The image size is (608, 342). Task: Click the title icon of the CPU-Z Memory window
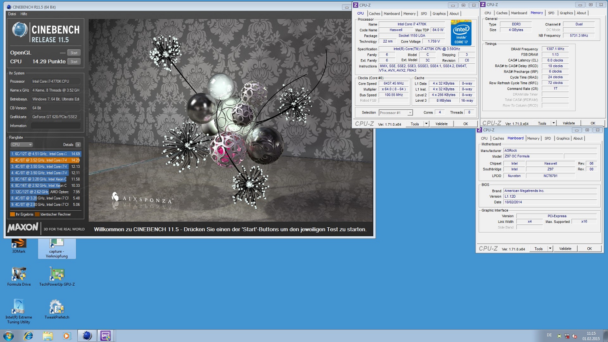coord(483,5)
